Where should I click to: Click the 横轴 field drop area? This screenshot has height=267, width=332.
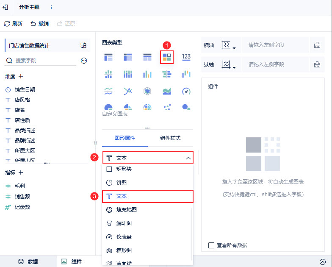point(276,45)
